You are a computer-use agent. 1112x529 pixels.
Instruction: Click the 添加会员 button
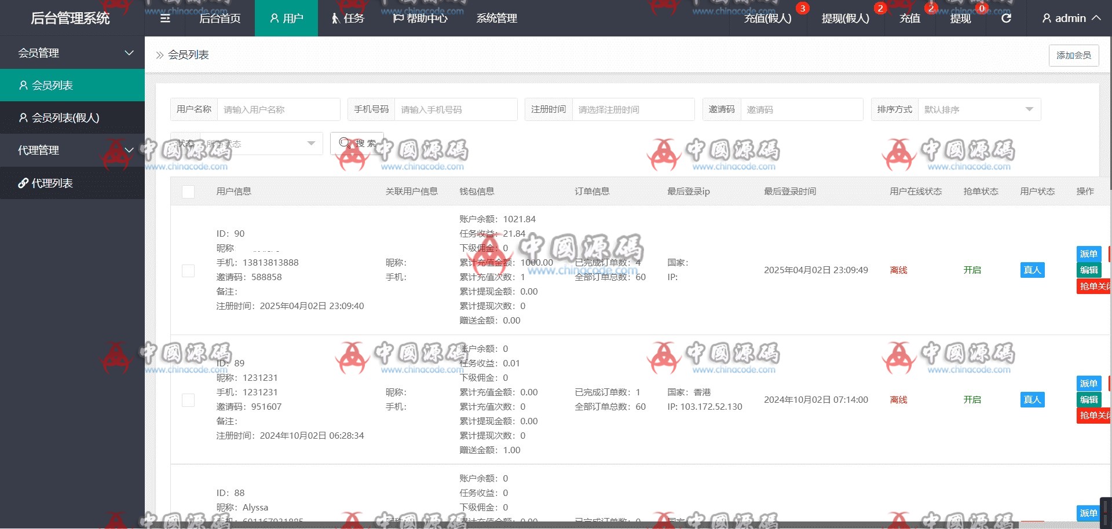click(x=1073, y=55)
